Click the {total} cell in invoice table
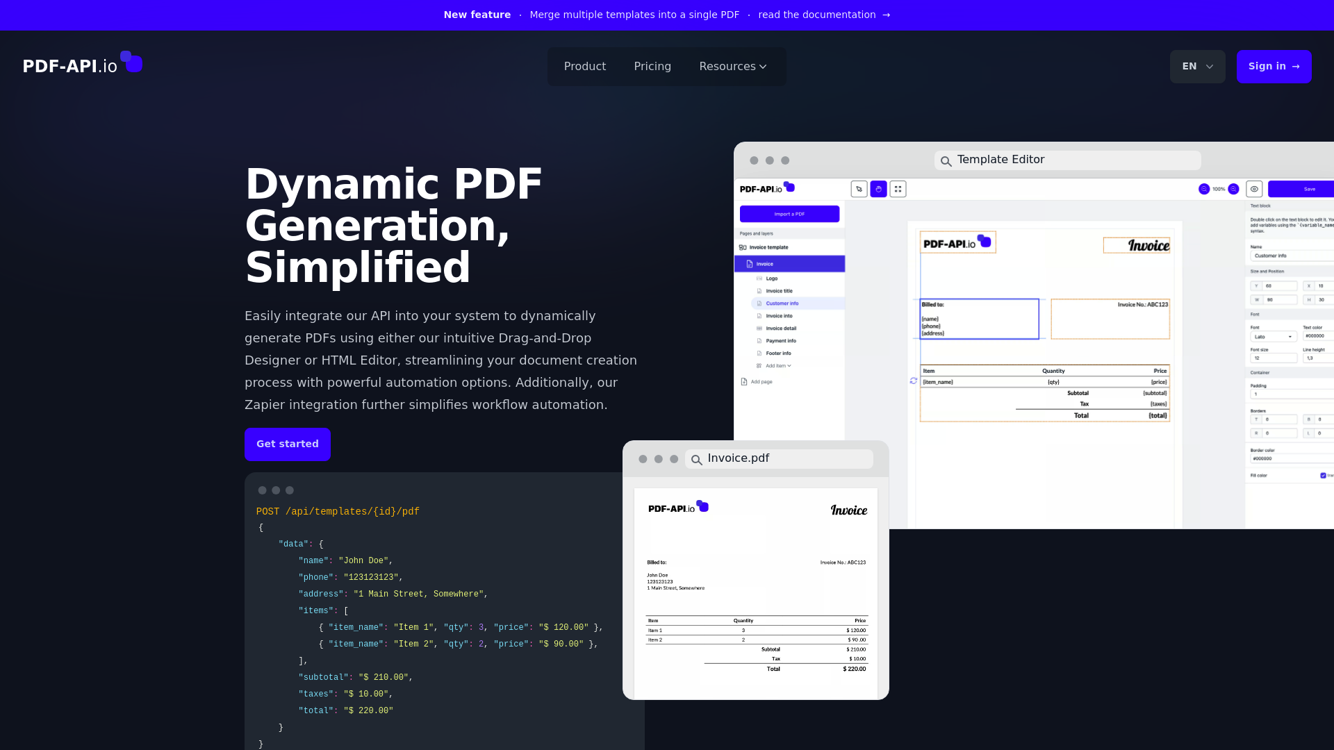1334x750 pixels. [1158, 415]
